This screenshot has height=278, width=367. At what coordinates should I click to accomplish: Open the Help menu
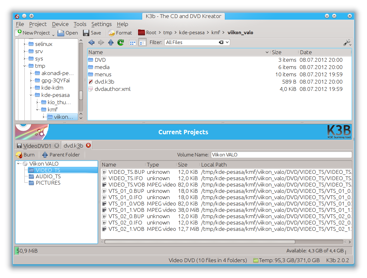click(123, 24)
